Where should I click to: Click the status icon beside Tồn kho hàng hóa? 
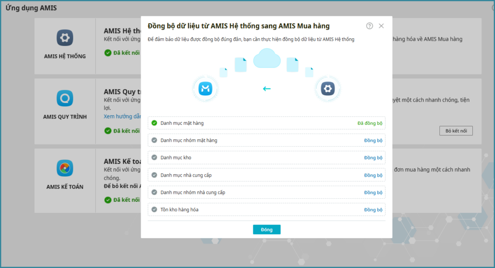pos(154,209)
